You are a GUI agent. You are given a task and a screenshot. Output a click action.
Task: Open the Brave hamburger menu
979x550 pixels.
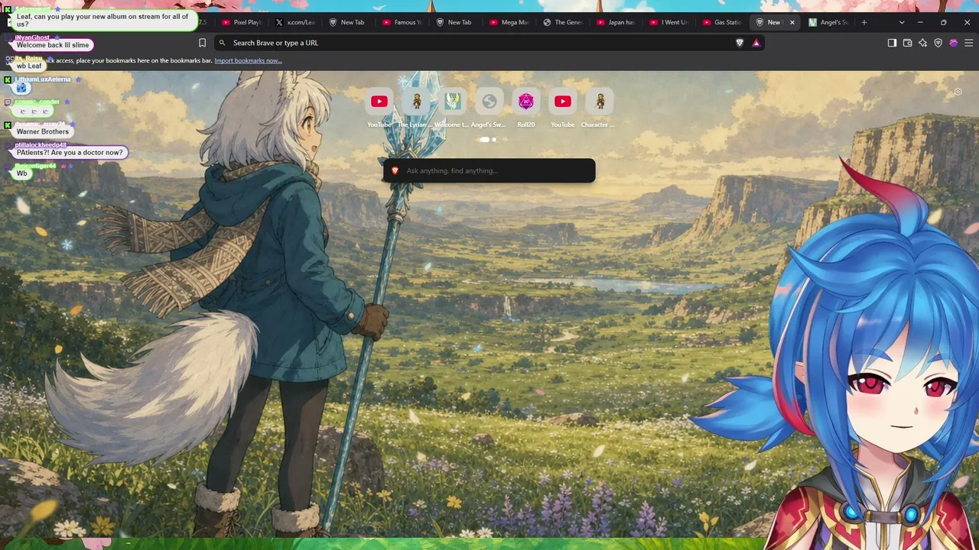click(968, 43)
